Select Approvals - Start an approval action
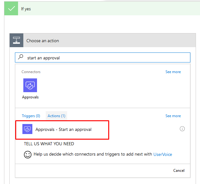This screenshot has width=200, height=184. 62,130
